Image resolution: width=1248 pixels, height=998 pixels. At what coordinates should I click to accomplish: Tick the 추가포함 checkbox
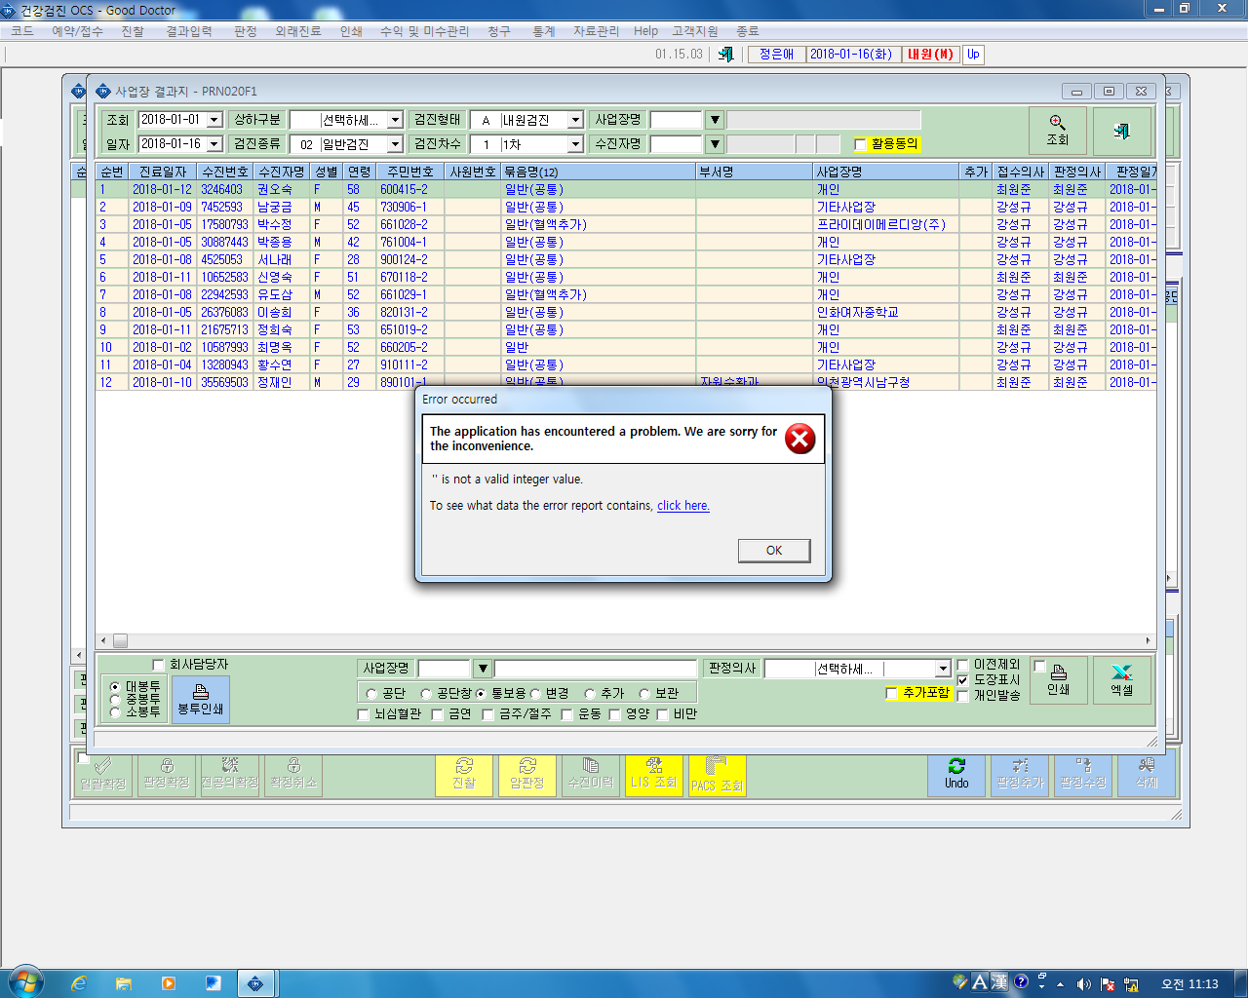tap(891, 693)
